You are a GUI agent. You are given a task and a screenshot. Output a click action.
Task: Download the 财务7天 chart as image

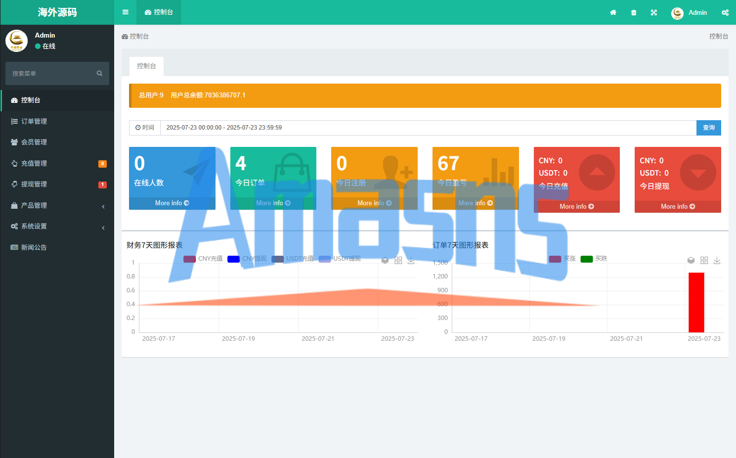coord(411,260)
